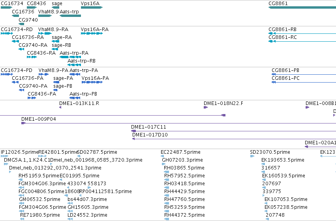Select the CG16734-PD protein label

coord(17,70)
